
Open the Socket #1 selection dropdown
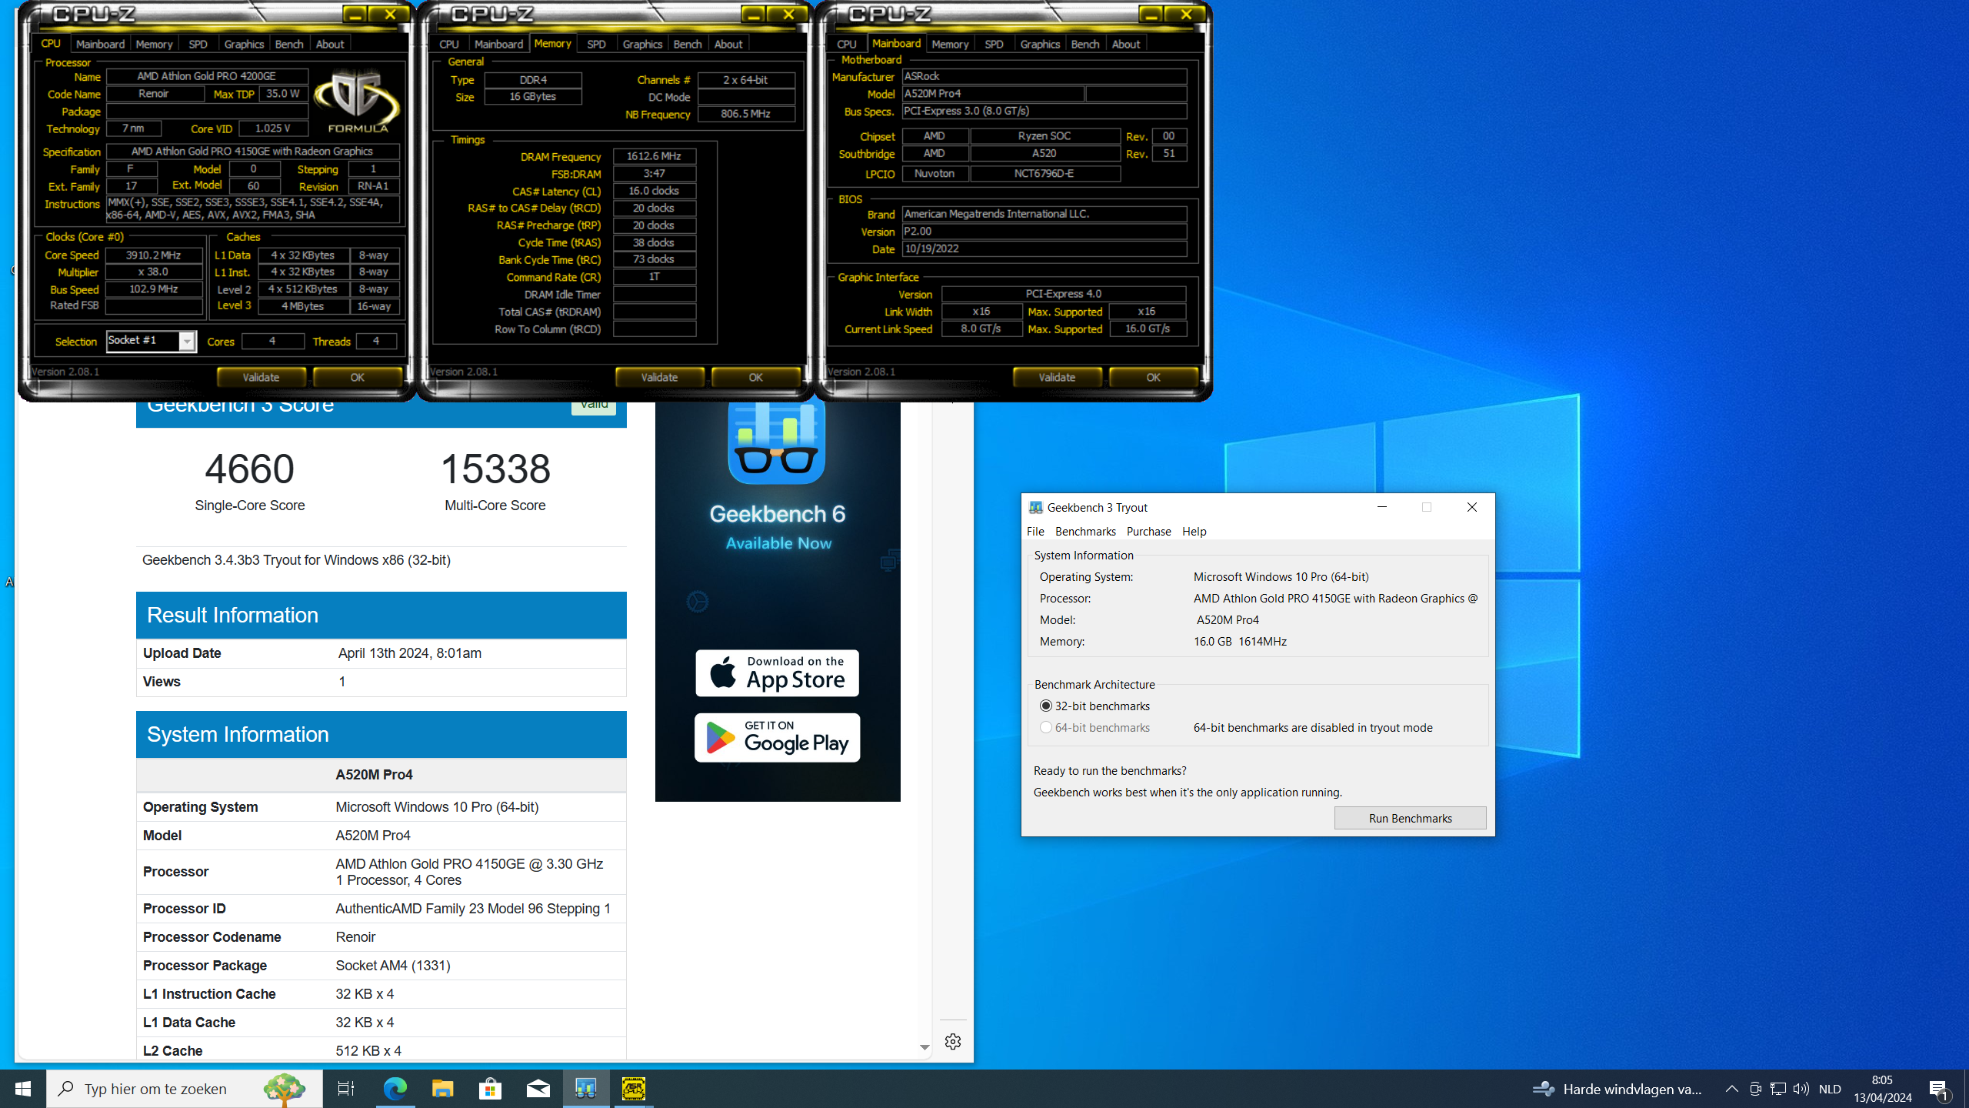point(187,341)
